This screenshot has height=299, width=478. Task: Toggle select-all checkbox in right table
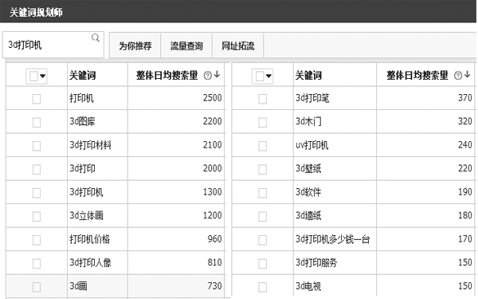coord(260,76)
